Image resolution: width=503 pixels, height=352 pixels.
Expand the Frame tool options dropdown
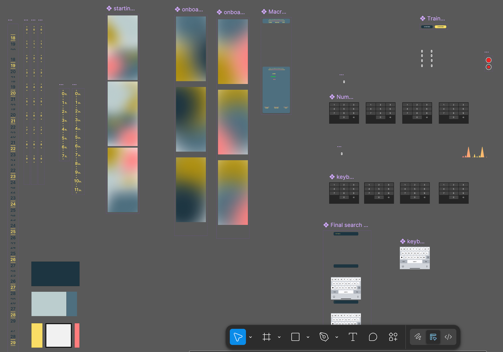pos(279,337)
